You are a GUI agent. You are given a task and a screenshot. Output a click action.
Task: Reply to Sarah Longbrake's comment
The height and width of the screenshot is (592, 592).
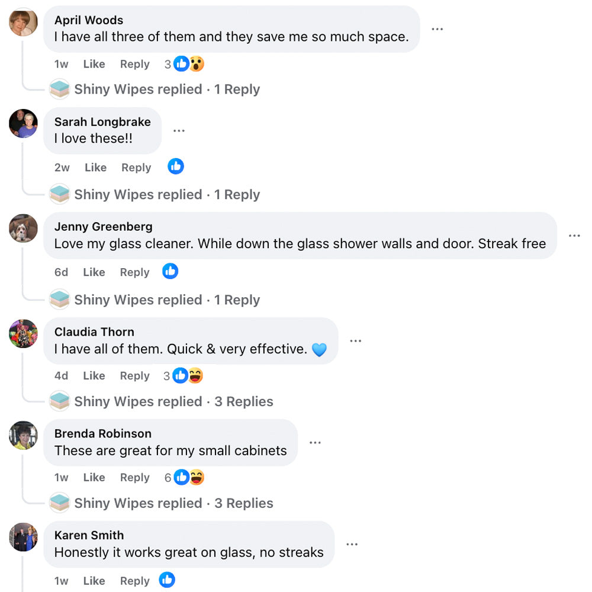click(136, 168)
